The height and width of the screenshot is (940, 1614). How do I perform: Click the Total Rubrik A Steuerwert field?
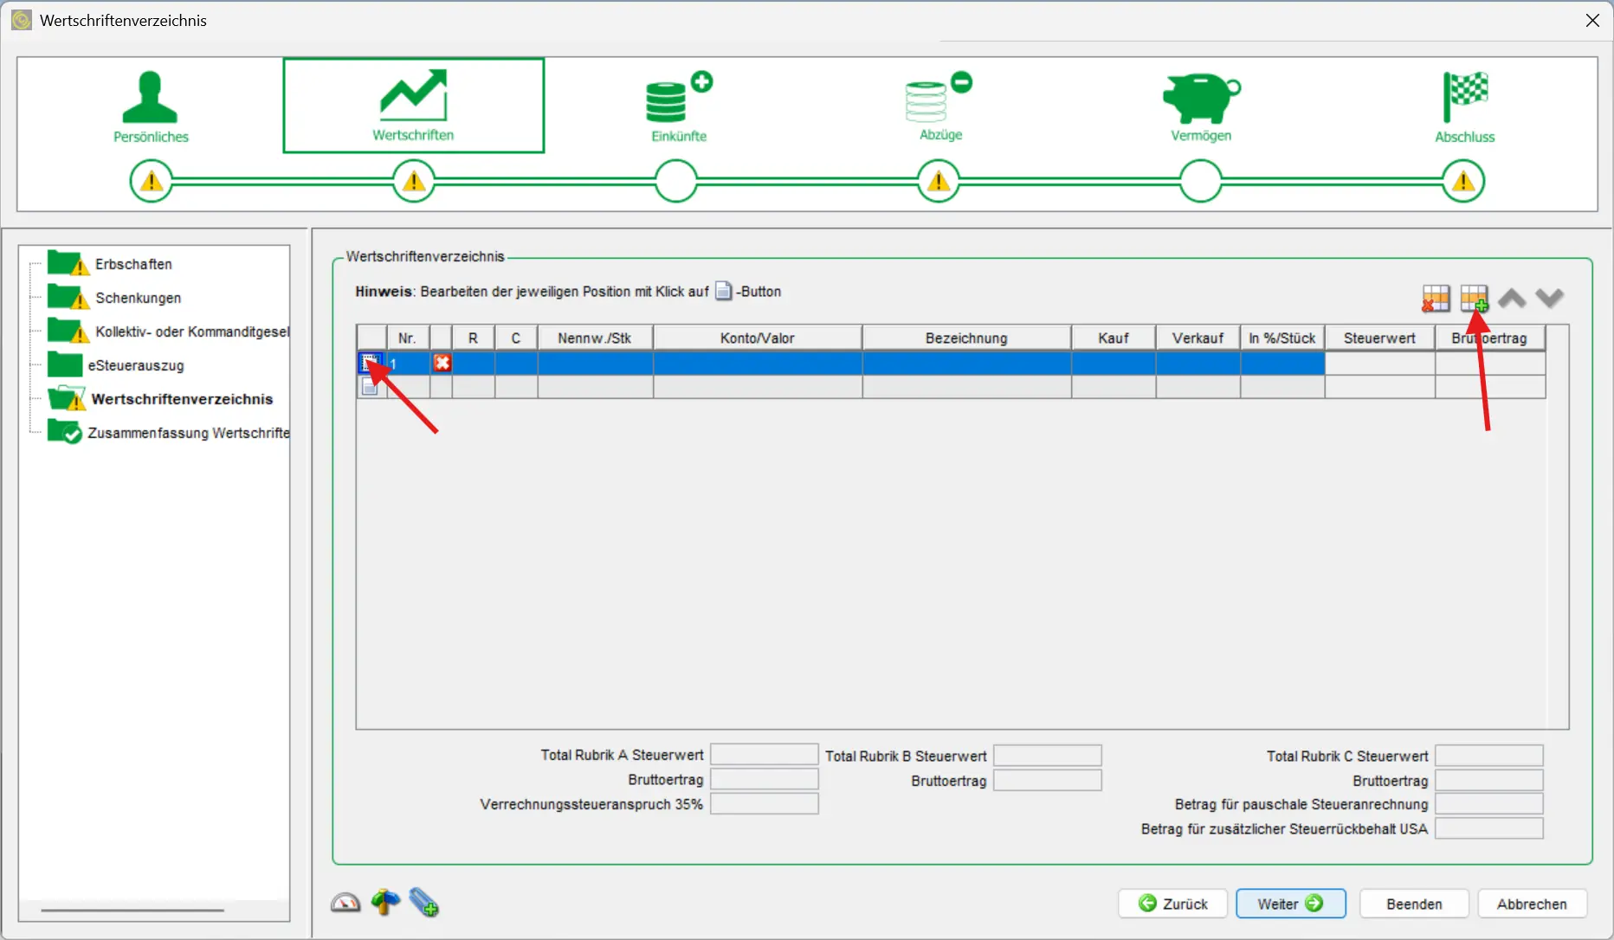[764, 754]
